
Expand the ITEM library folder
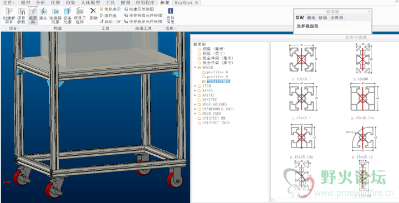tap(195, 86)
